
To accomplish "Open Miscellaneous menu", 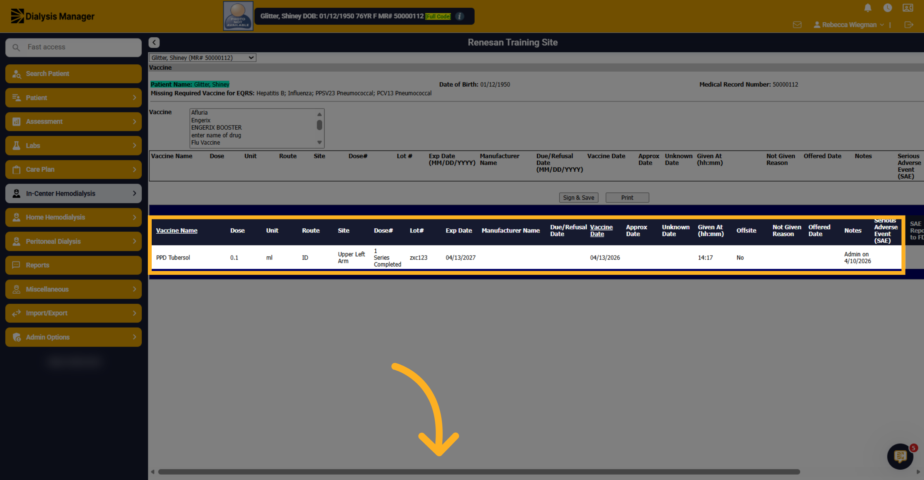I will click(74, 289).
